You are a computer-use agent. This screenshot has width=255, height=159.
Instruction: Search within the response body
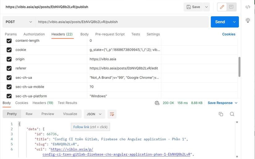(232, 114)
